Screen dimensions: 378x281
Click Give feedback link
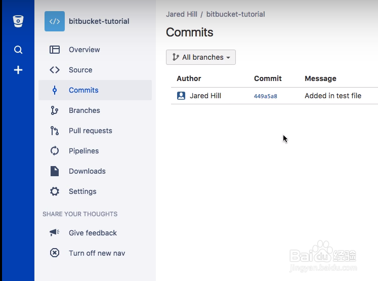point(93,233)
